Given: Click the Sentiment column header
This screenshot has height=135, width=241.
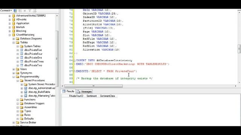Looking at the screenshot, I should point(92,96).
